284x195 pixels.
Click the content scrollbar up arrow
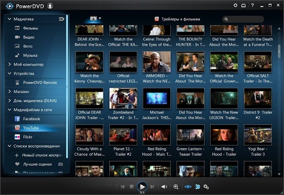pos(279,29)
